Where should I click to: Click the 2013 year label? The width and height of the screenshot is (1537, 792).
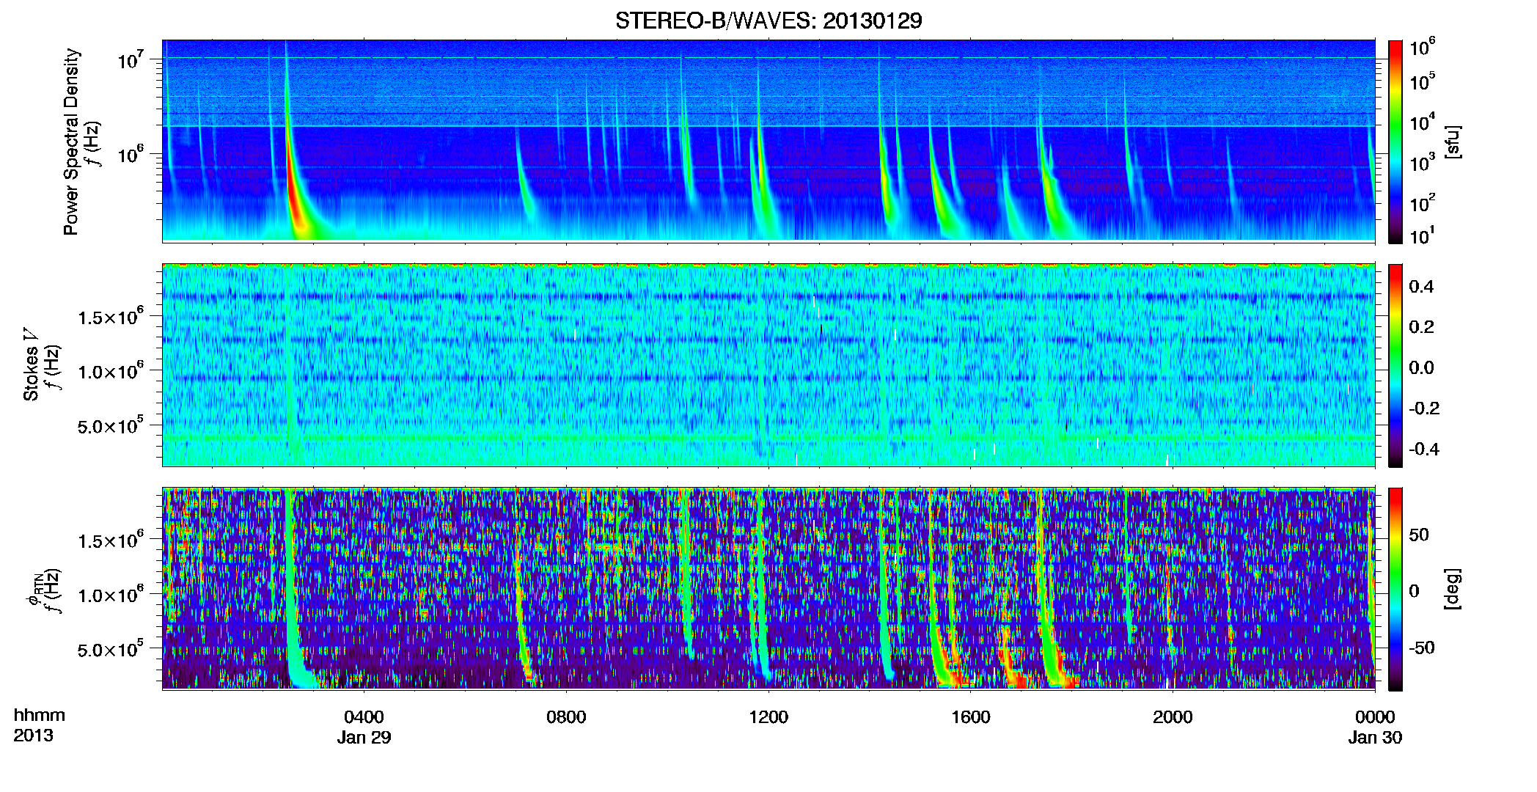[33, 736]
